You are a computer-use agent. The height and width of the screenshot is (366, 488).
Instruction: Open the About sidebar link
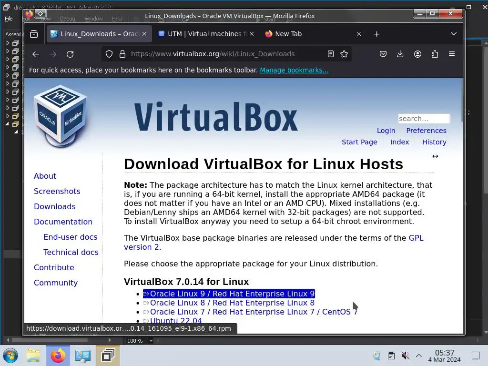(45, 176)
